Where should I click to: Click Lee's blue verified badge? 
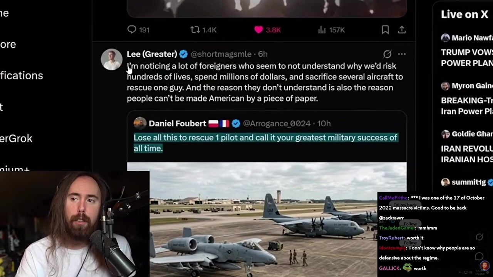tap(183, 54)
